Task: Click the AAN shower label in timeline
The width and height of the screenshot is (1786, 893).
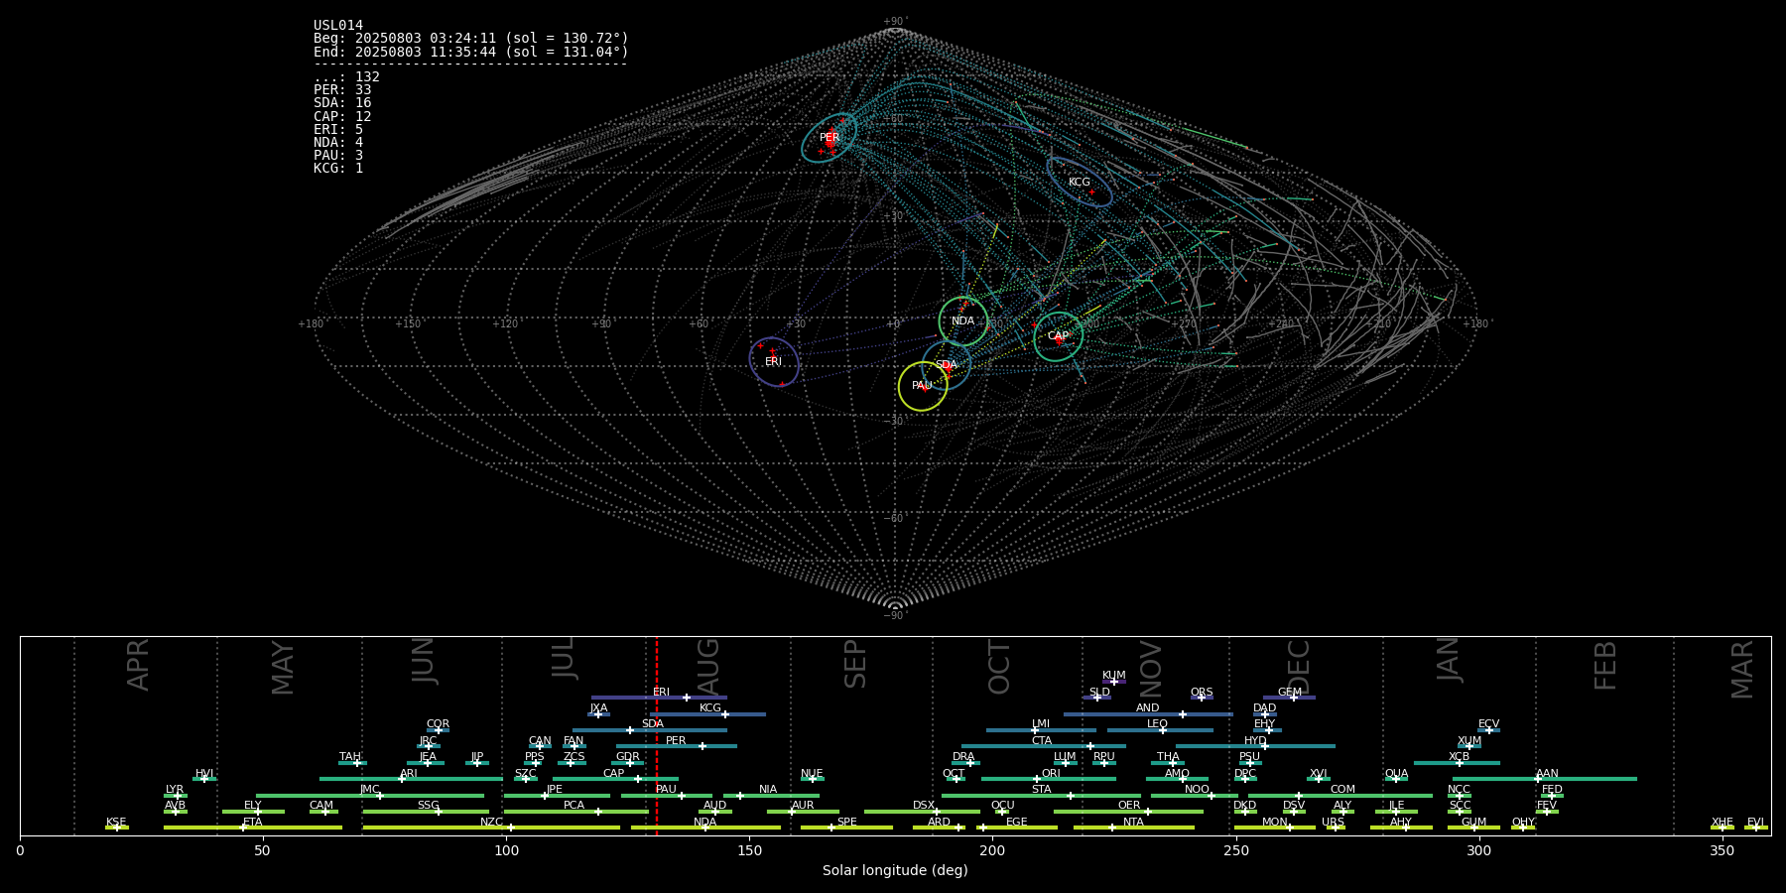Action: click(1547, 774)
